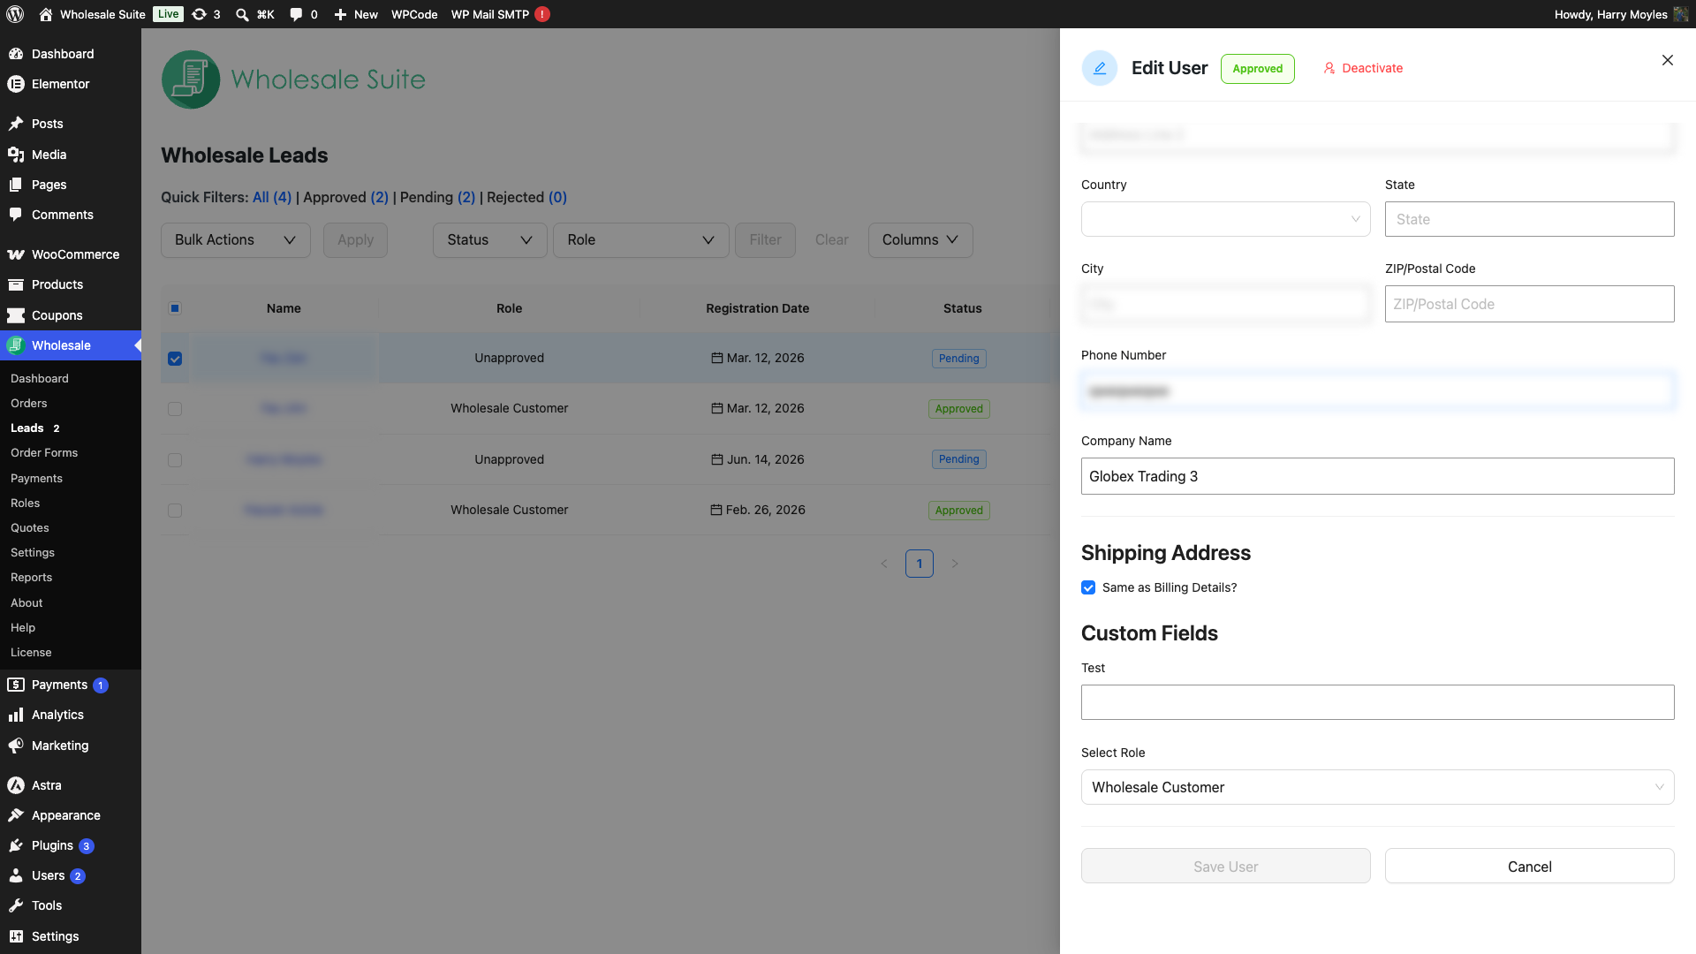This screenshot has height=954, width=1696.
Task: Filter leads by Approved (2)
Action: (345, 197)
